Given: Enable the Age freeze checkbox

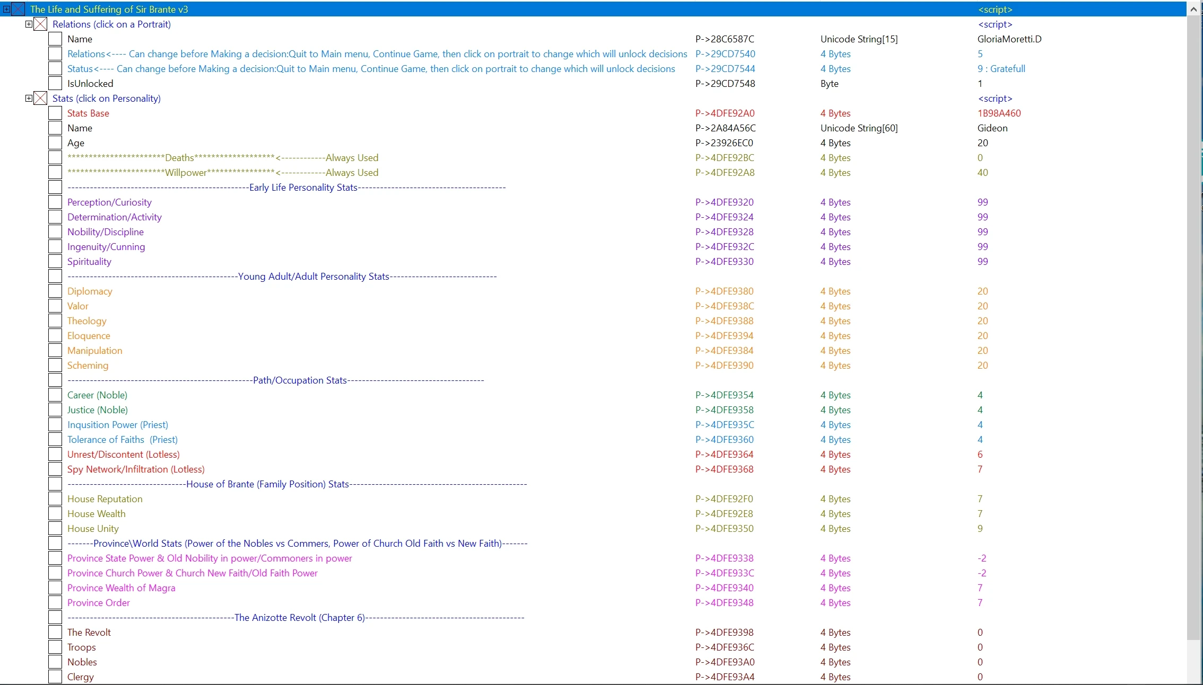Looking at the screenshot, I should coord(55,143).
